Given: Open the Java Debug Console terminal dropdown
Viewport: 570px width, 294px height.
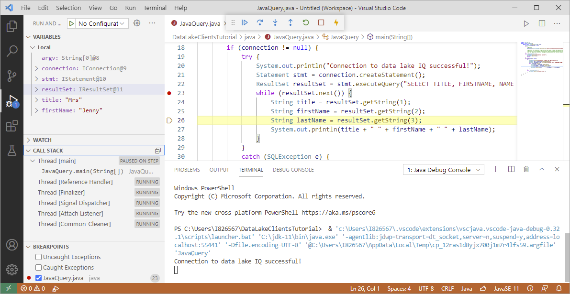Looking at the screenshot, I should click(444, 170).
